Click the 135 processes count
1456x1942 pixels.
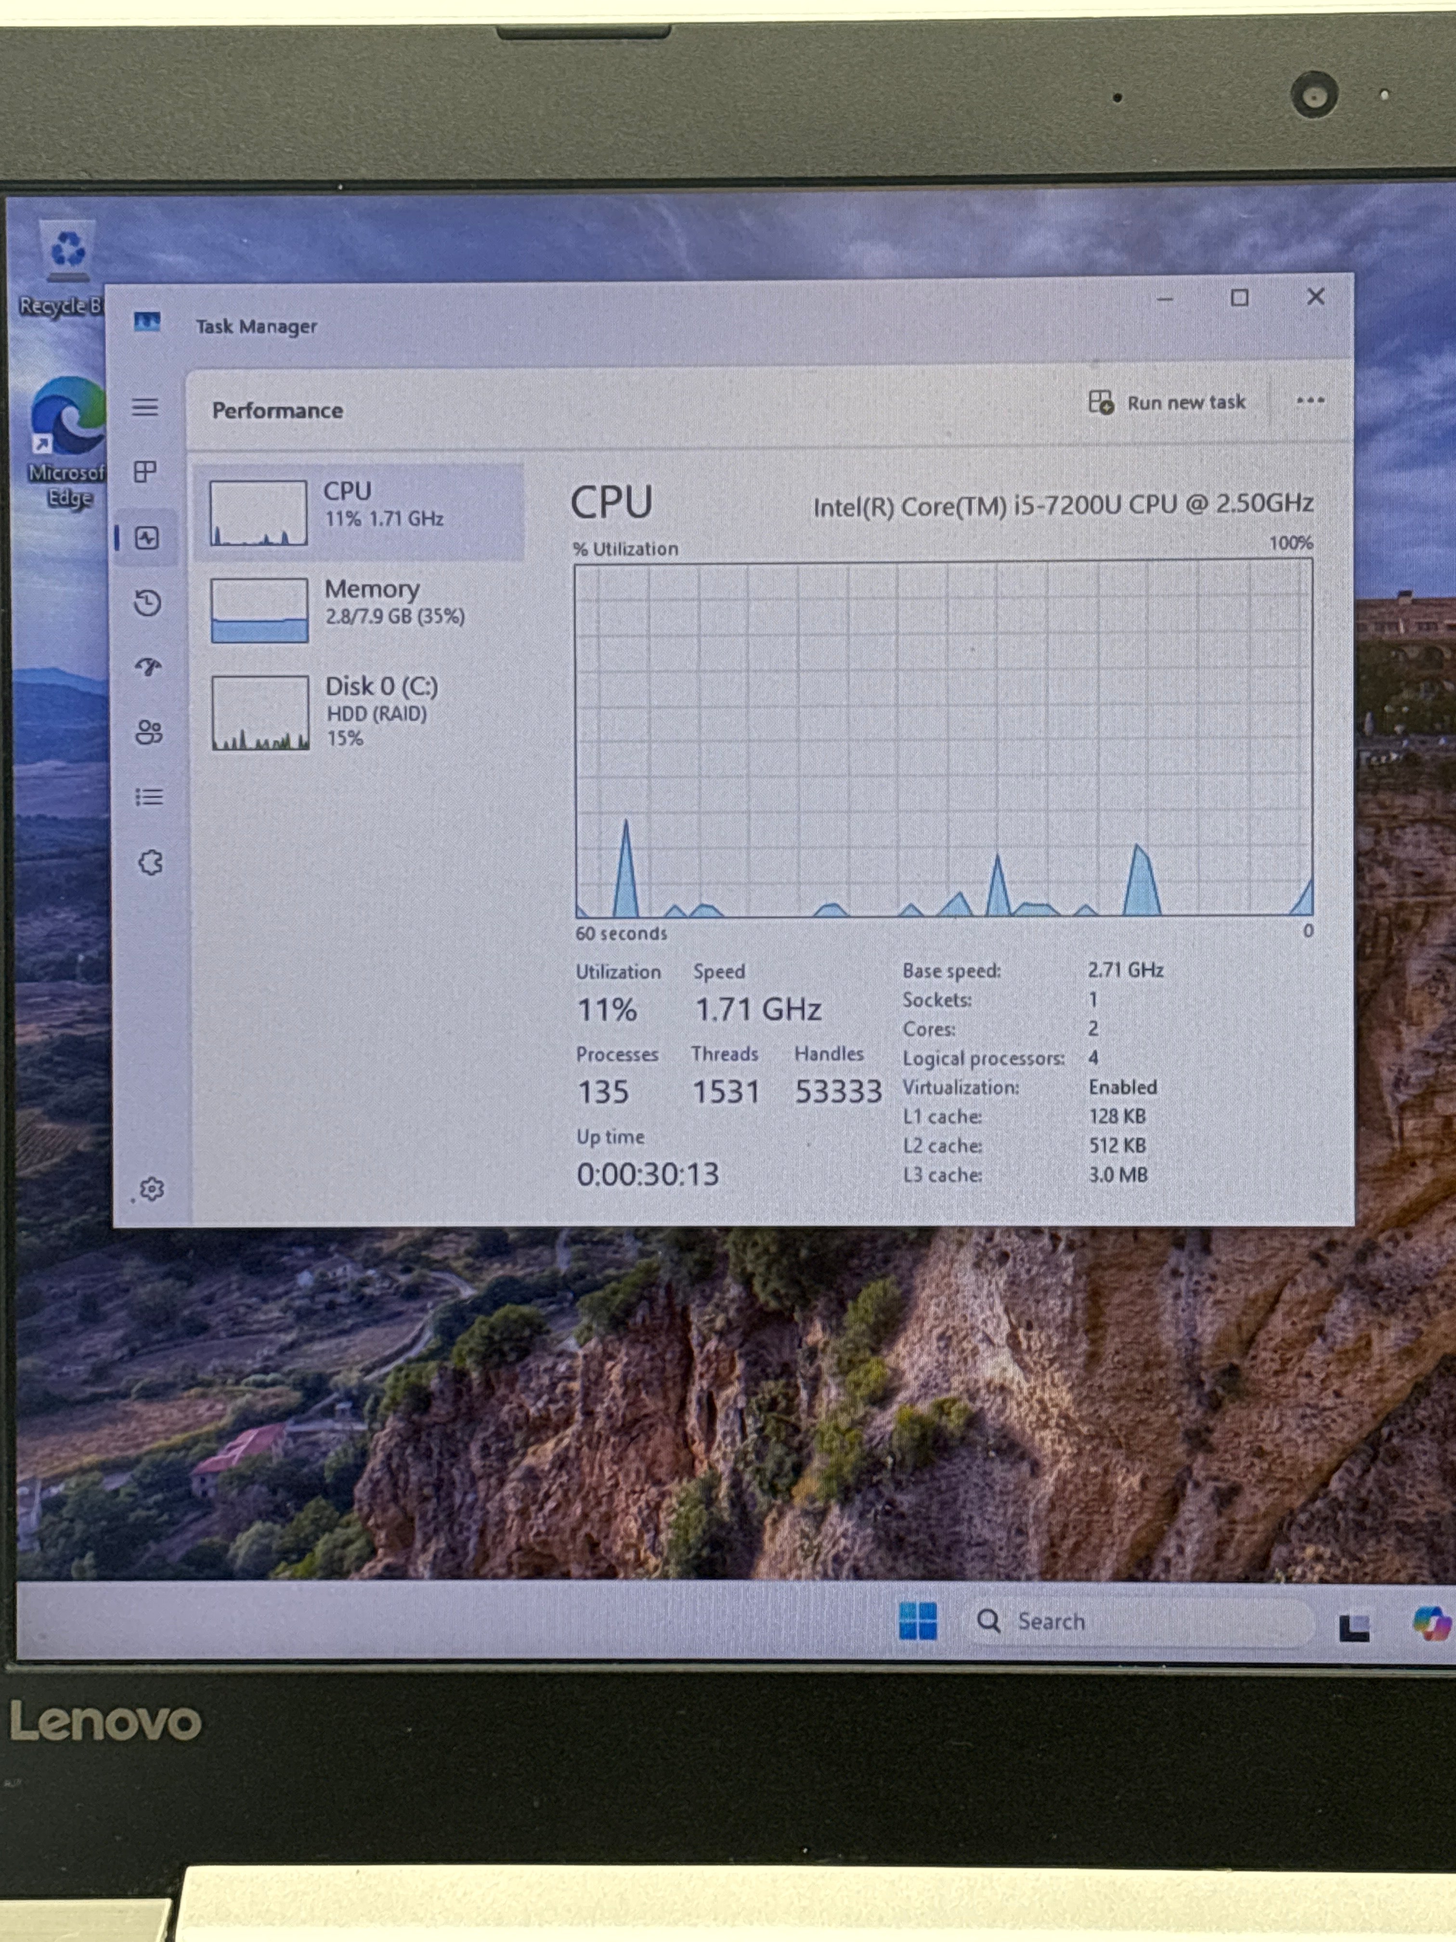click(x=603, y=1092)
